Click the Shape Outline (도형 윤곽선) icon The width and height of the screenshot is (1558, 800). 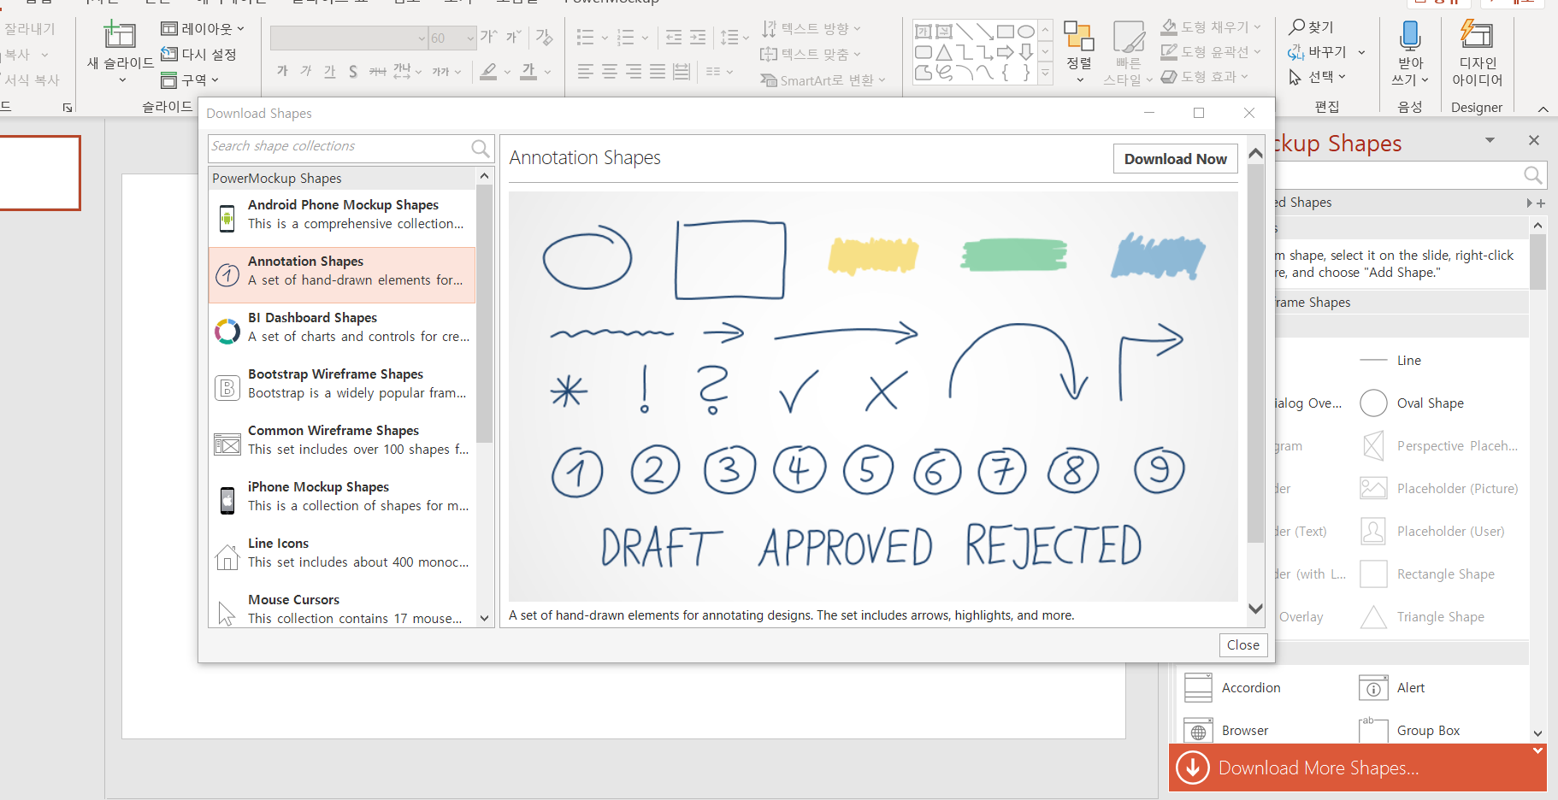click(x=1168, y=52)
